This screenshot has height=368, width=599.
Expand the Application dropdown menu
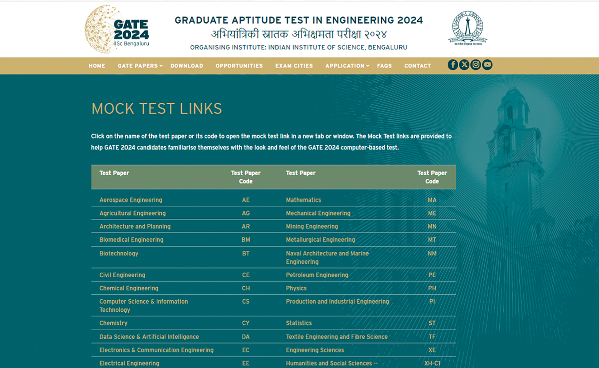(x=347, y=66)
